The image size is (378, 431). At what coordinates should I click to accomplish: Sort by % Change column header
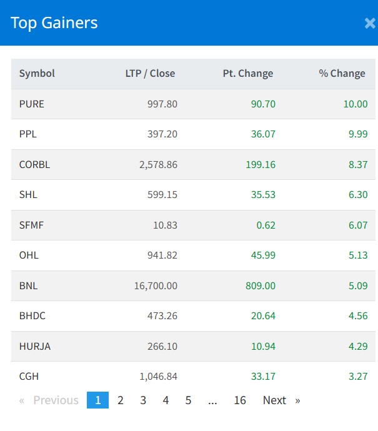point(342,74)
